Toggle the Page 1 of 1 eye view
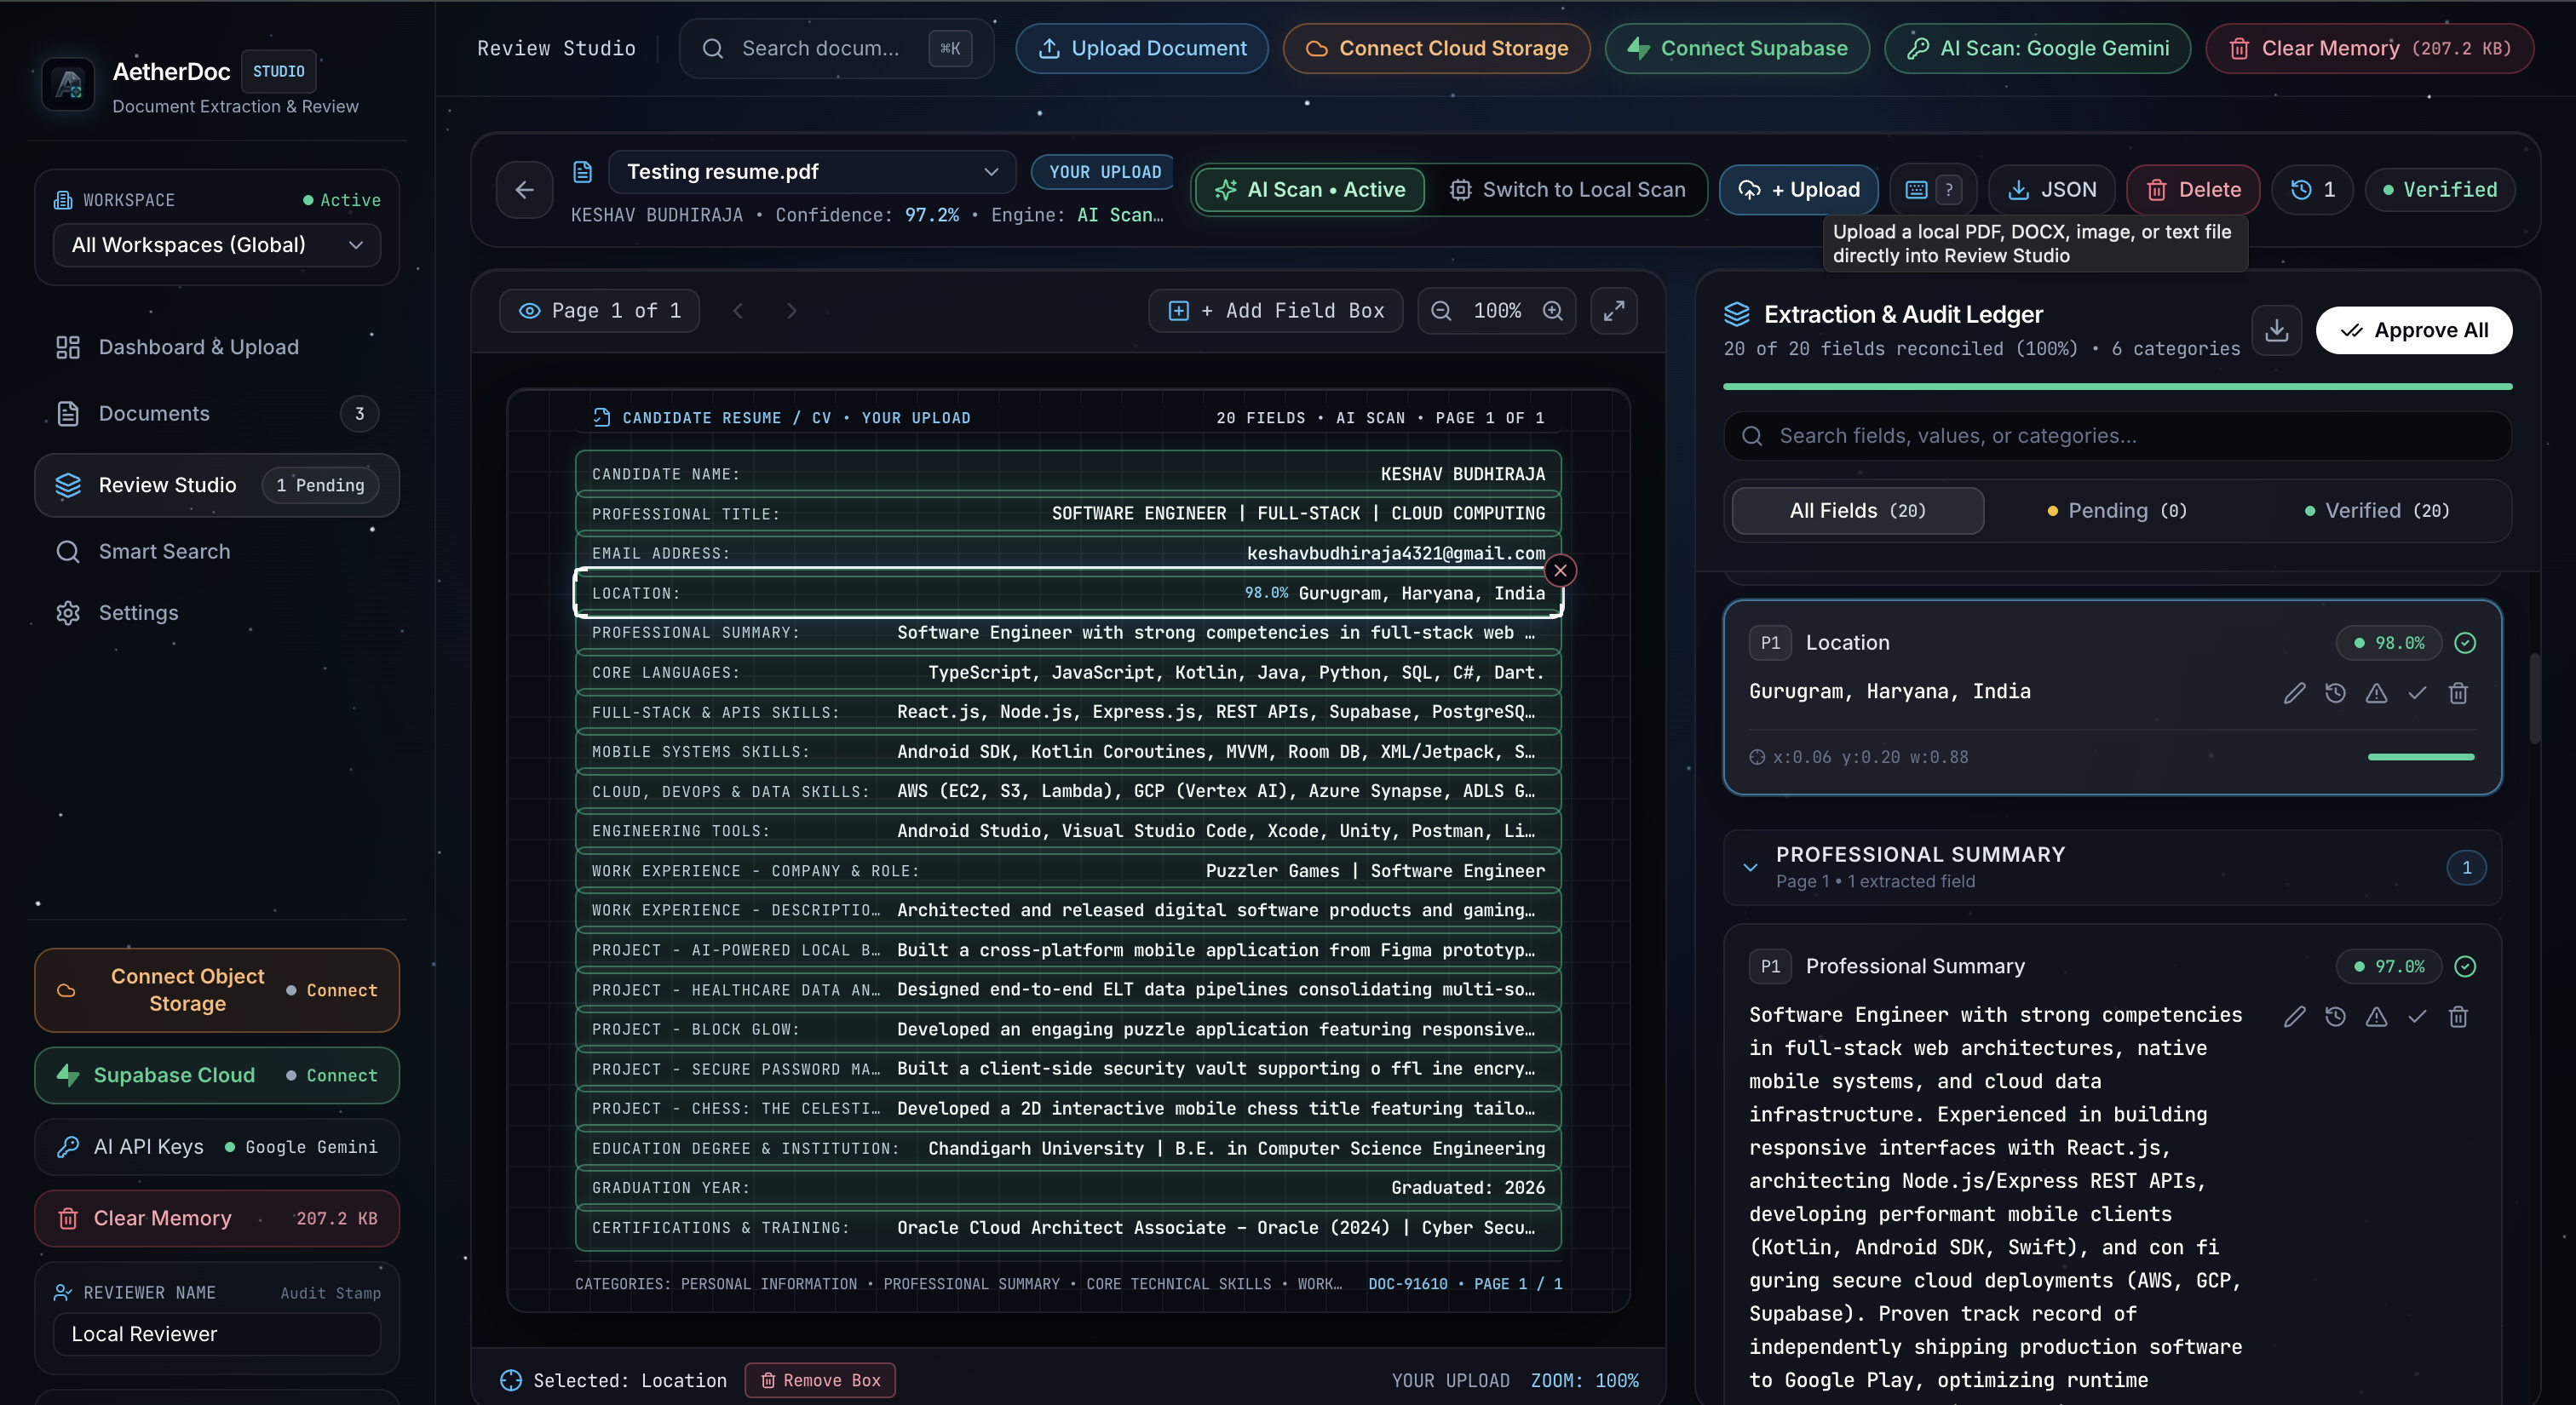The image size is (2576, 1405). [x=599, y=311]
